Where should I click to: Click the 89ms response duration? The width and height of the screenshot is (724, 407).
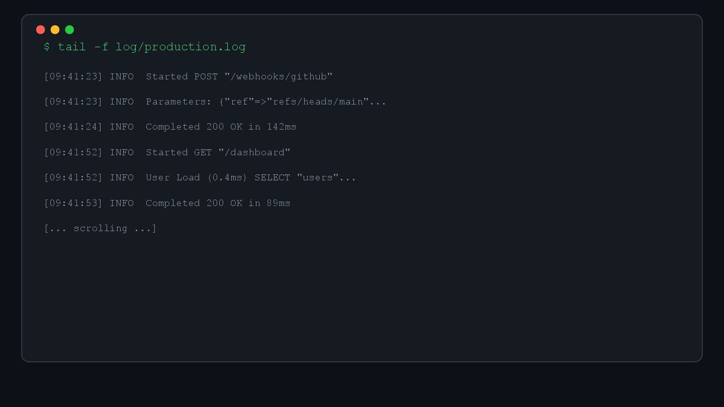coord(279,203)
